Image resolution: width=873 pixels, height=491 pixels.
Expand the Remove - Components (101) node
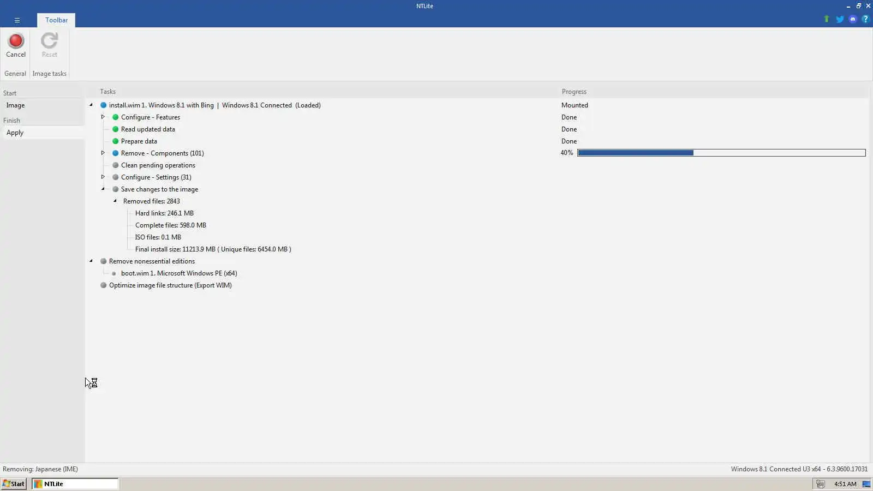[103, 153]
